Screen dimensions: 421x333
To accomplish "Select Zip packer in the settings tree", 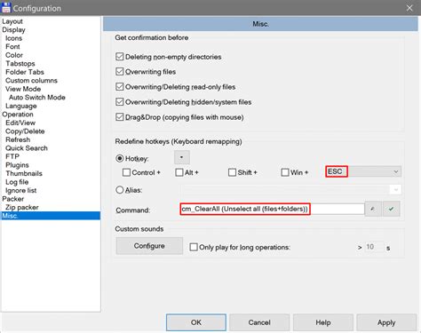I will click(22, 207).
